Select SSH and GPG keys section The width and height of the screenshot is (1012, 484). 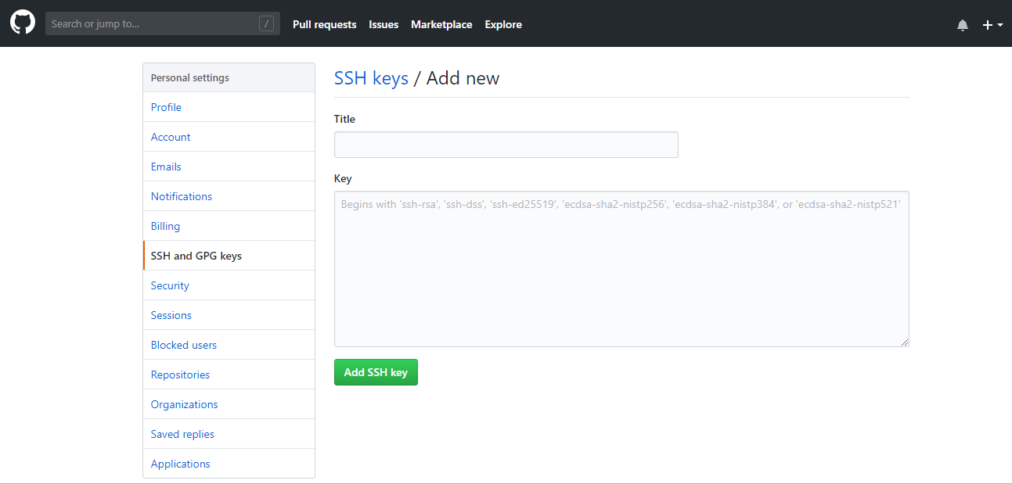pyautogui.click(x=196, y=256)
